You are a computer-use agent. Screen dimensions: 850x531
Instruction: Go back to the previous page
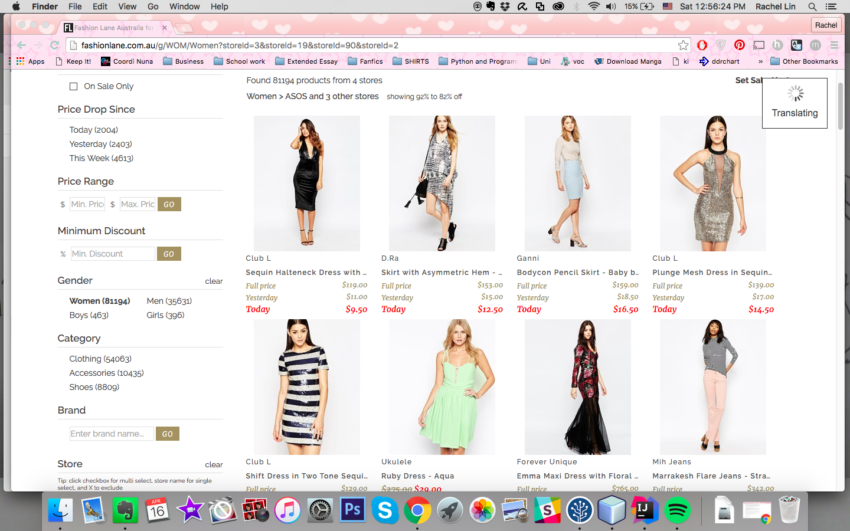[x=21, y=45]
